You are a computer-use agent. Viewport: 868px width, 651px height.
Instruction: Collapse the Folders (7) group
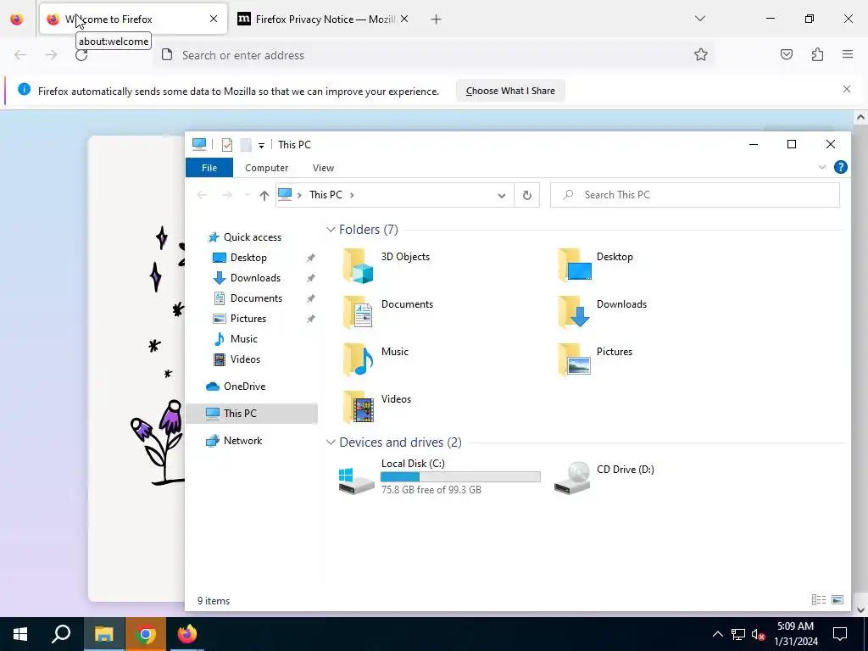[x=331, y=229]
